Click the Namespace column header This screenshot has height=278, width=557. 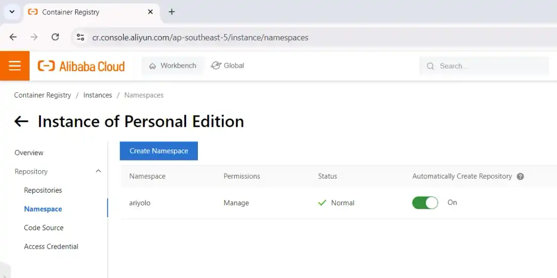[148, 176]
